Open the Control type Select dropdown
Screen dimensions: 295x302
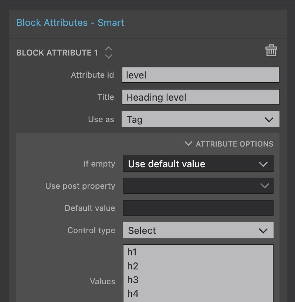pyautogui.click(x=198, y=230)
